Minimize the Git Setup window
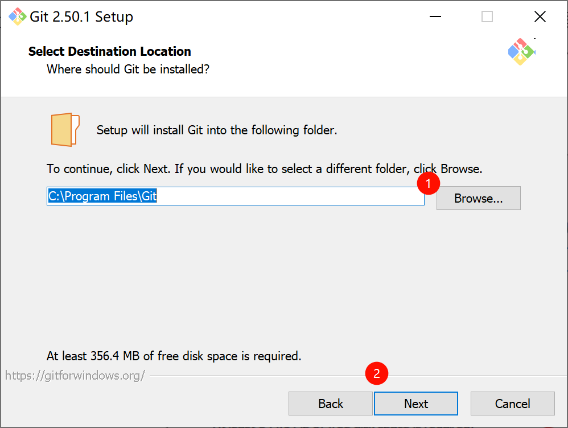Image resolution: width=568 pixels, height=428 pixels. click(435, 17)
